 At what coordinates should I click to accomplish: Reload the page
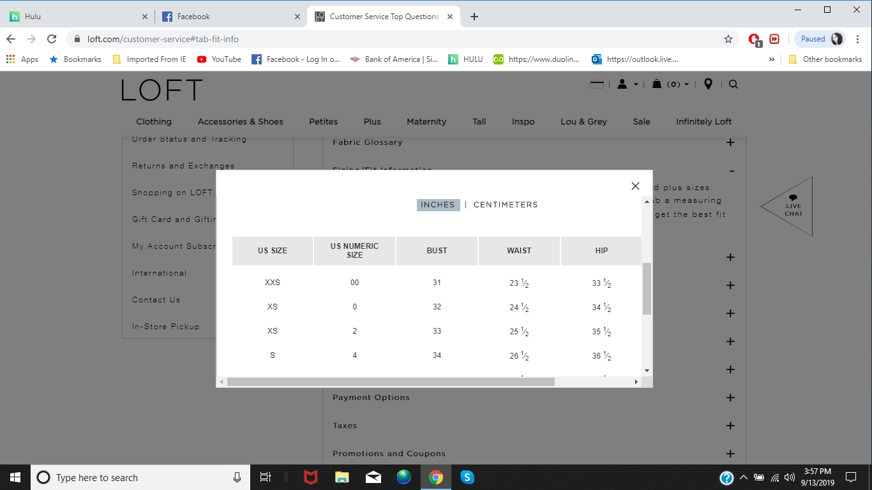(52, 39)
